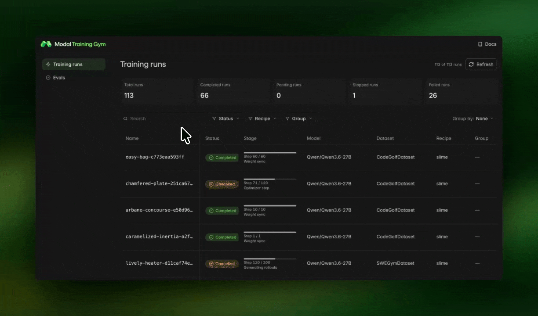Click the Pending runs card
This screenshot has width=538, height=316.
(x=309, y=91)
